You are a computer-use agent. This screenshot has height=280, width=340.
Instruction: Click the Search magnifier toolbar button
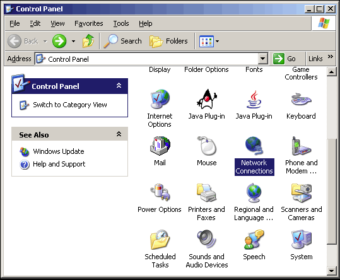pyautogui.click(x=122, y=41)
